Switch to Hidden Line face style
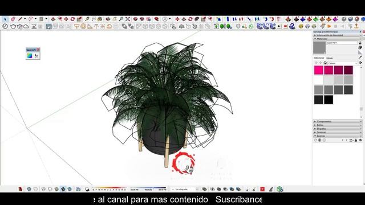This screenshot has height=205, width=365. pyautogui.click(x=50, y=189)
